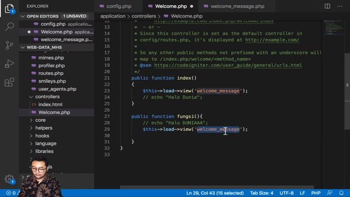Click the PHP icon on config.php tab
The height and width of the screenshot is (197, 350).
102,6
